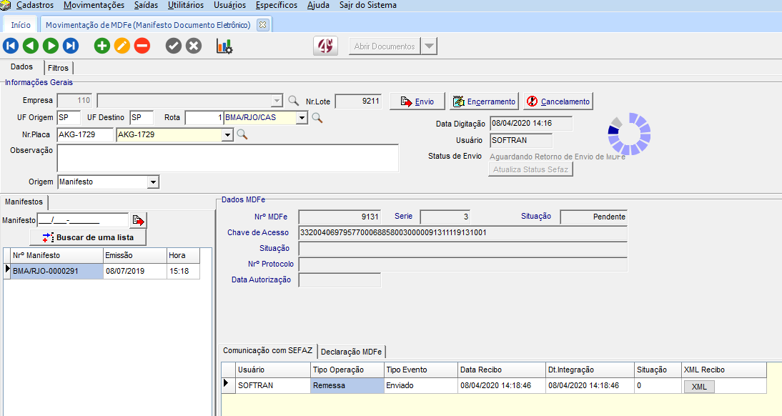This screenshot has width=782, height=416.
Task: Click the previous record arrow icon
Action: pos(31,46)
